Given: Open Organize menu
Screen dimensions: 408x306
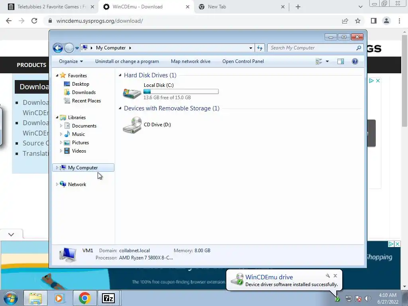Looking at the screenshot, I should [x=71, y=61].
